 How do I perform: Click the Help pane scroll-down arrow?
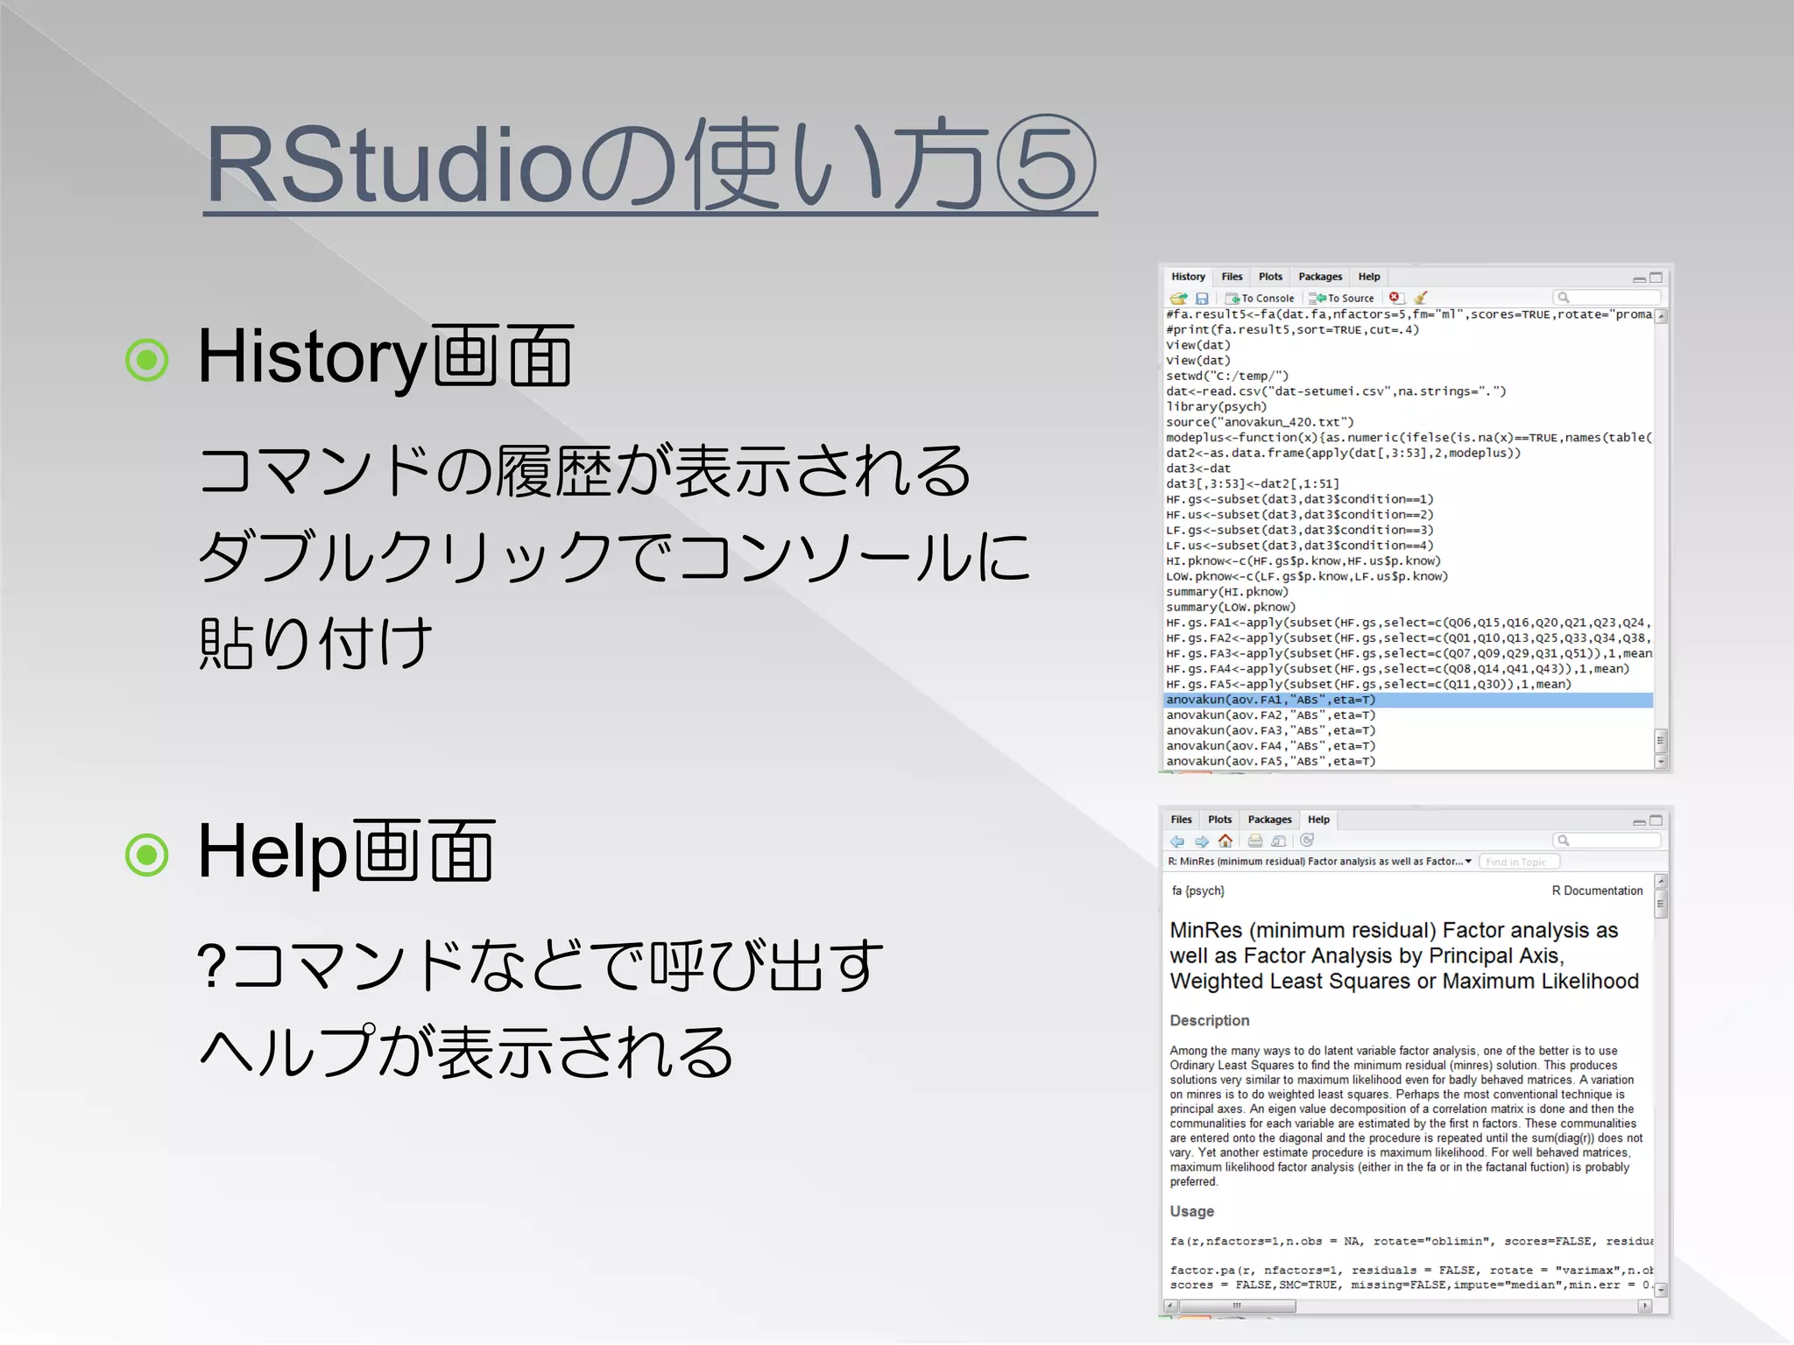click(x=1661, y=1290)
